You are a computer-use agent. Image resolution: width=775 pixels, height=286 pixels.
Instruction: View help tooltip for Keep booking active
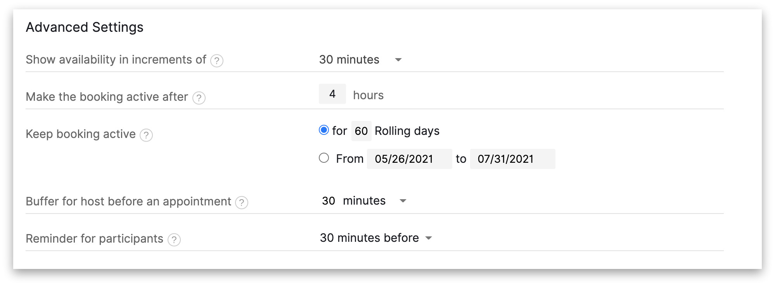pyautogui.click(x=146, y=135)
